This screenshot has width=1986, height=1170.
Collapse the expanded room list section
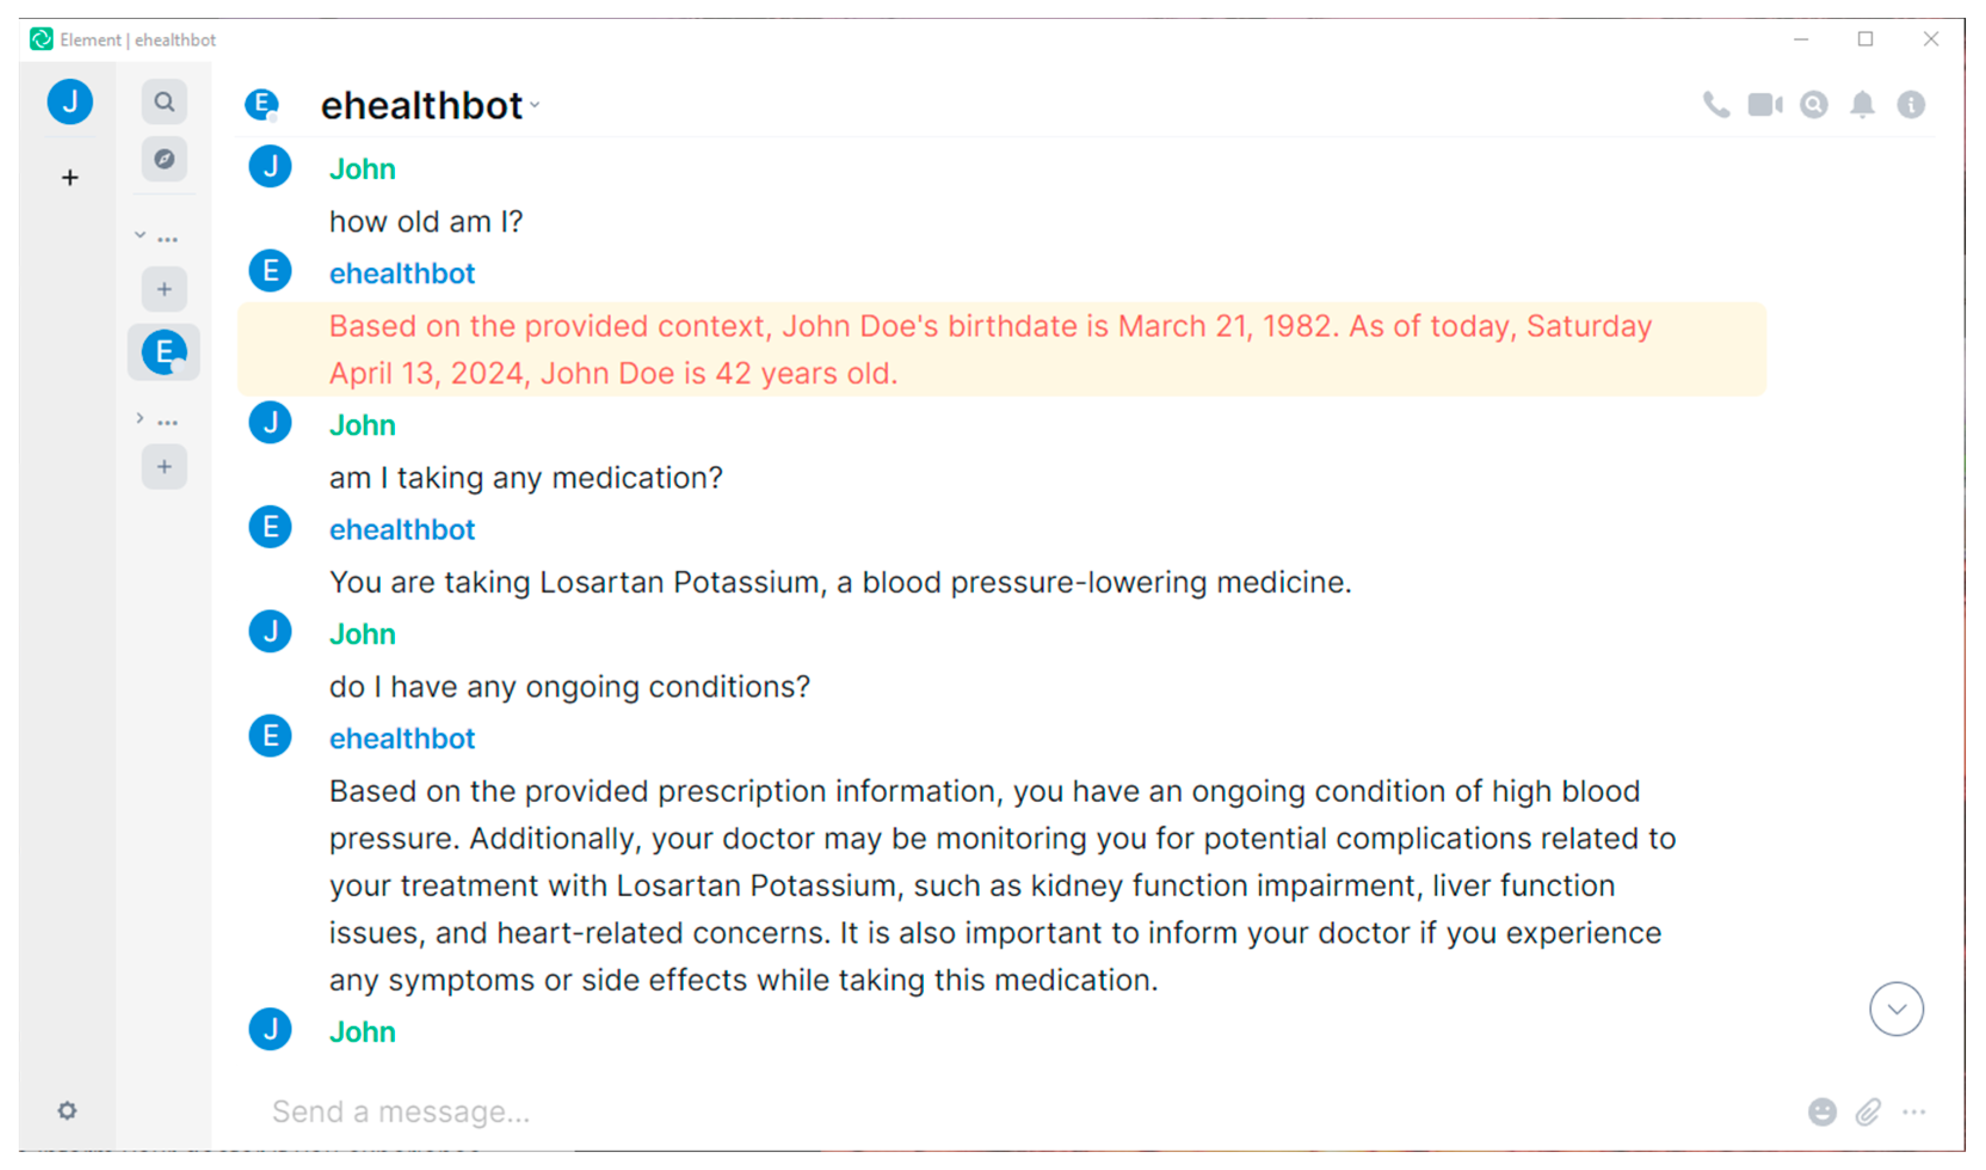(140, 235)
